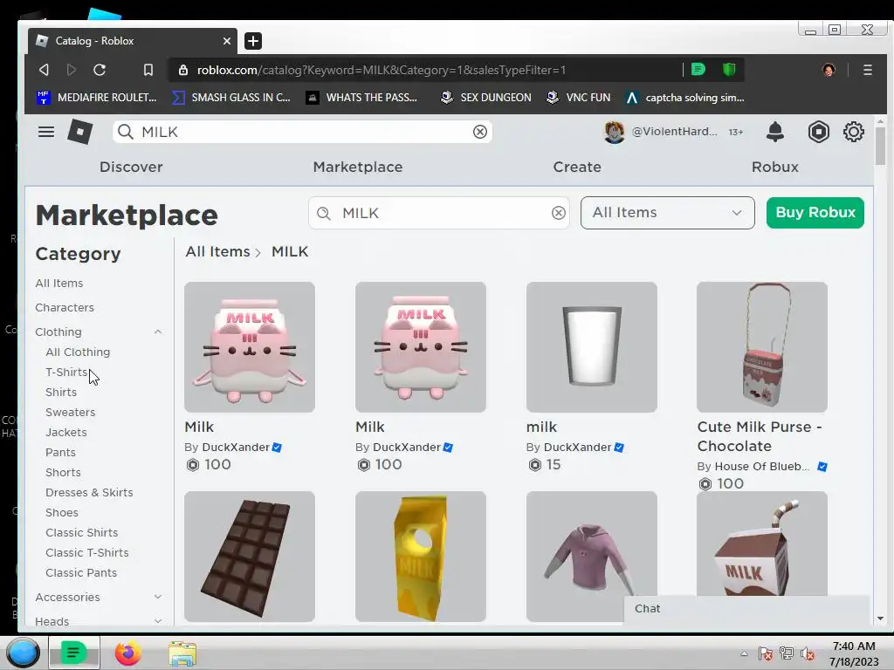The height and width of the screenshot is (670, 894).
Task: Open the @ViolentHard profile avatar
Action: pos(614,133)
